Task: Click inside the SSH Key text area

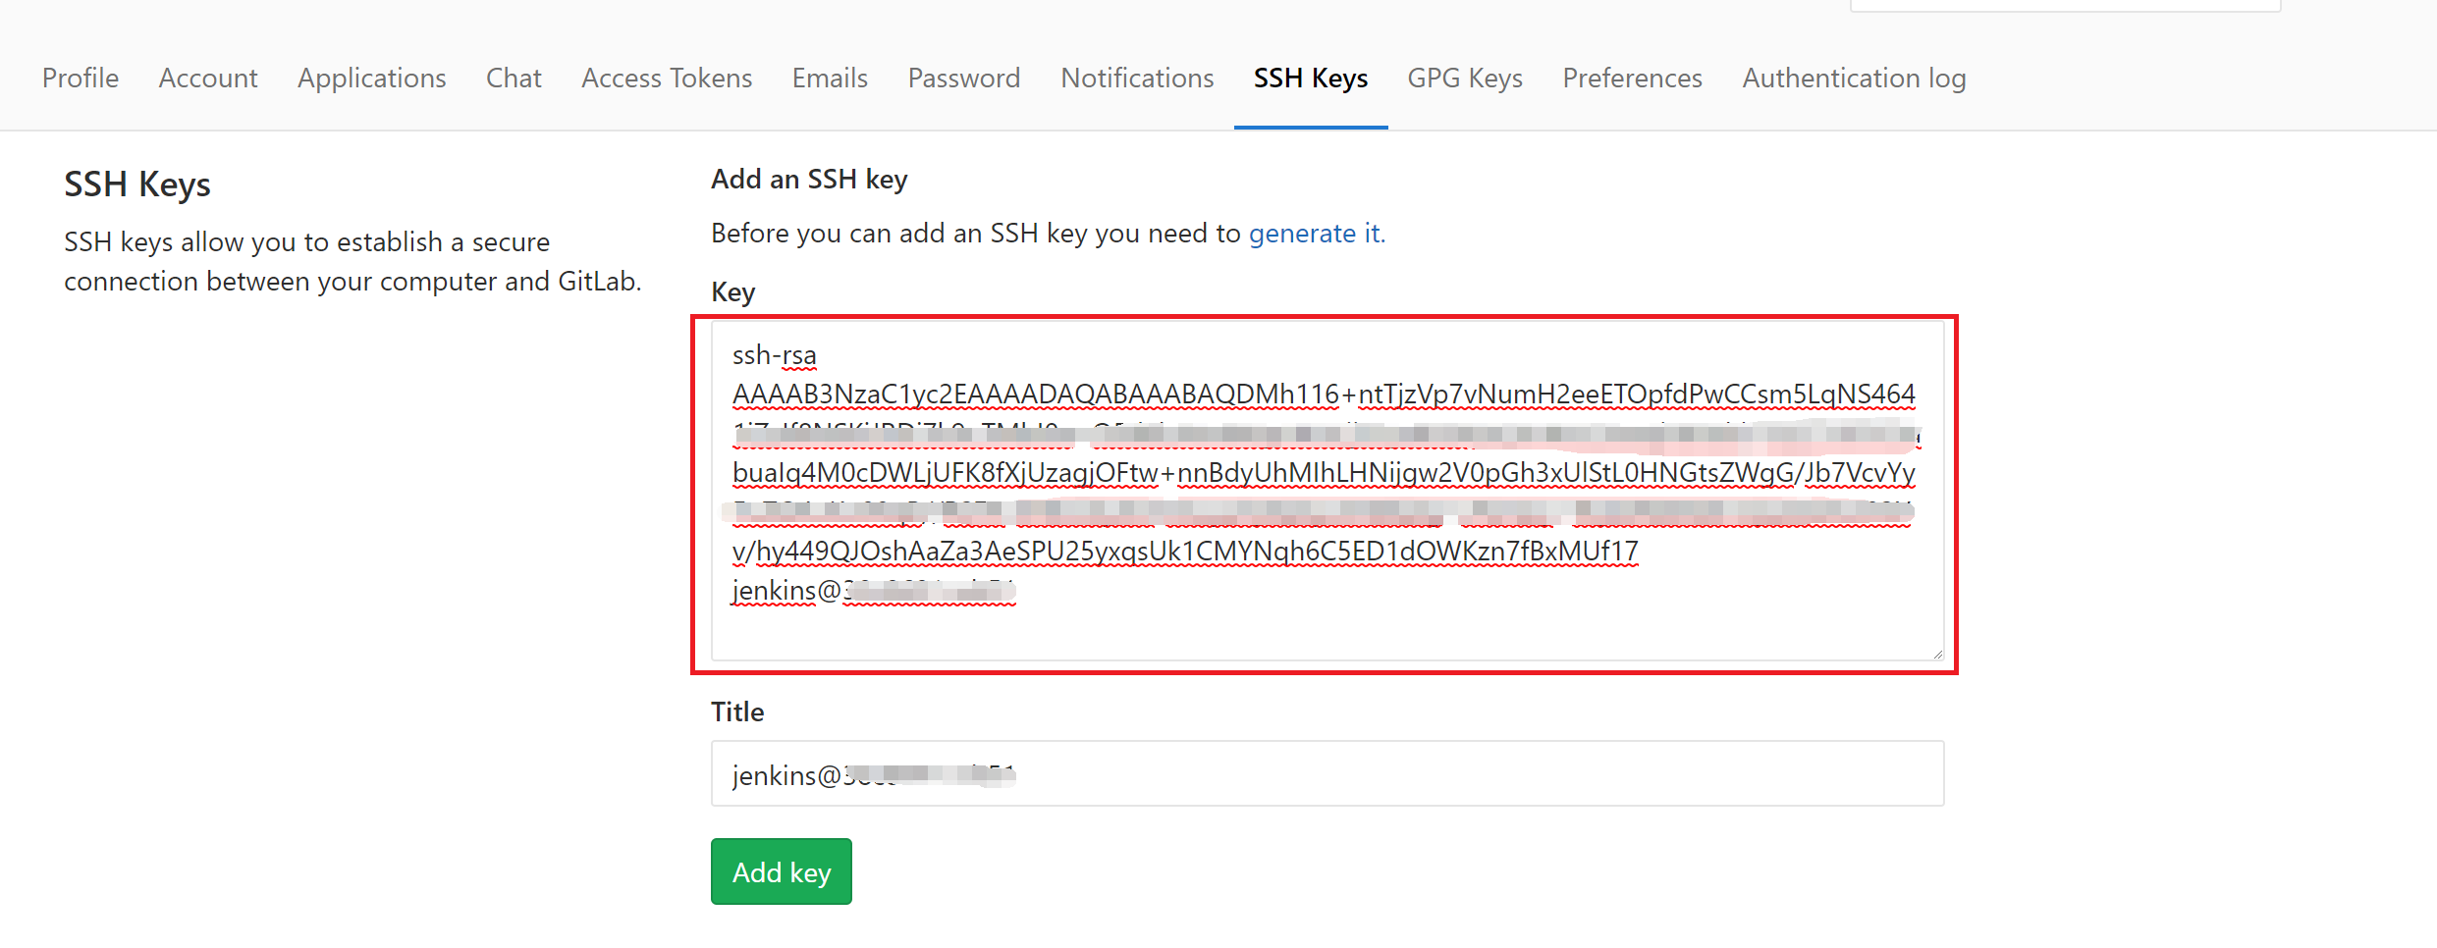Action: click(x=1326, y=618)
